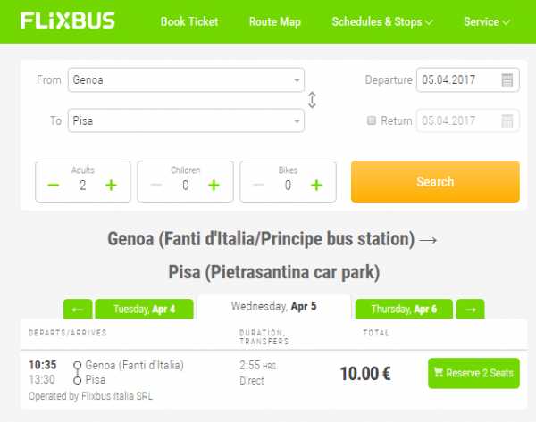Increase Adults count with plus icon
Screen dimensions: 536x422
pyautogui.click(x=111, y=186)
